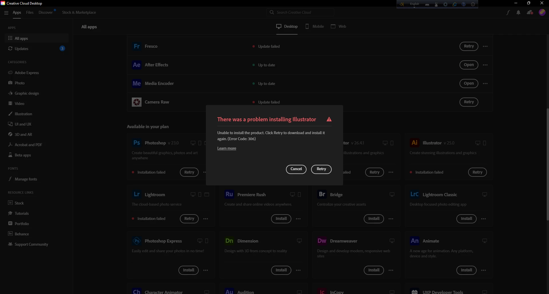
Task: Cancel the Illustrator install error dialog
Action: click(x=296, y=169)
